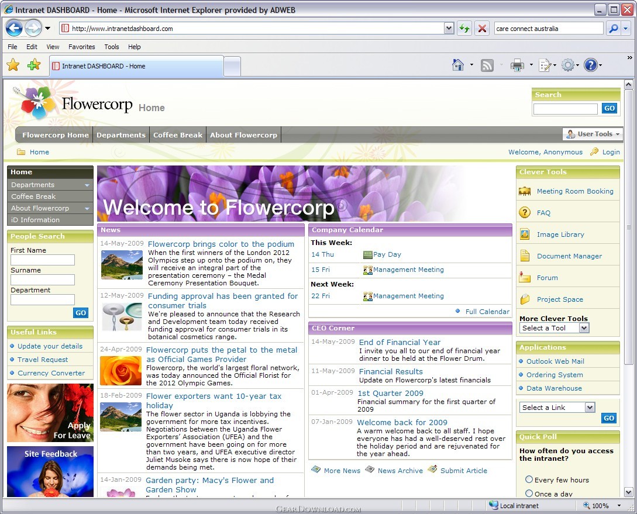
Task: Select the Every few hours poll option
Action: pos(529,479)
